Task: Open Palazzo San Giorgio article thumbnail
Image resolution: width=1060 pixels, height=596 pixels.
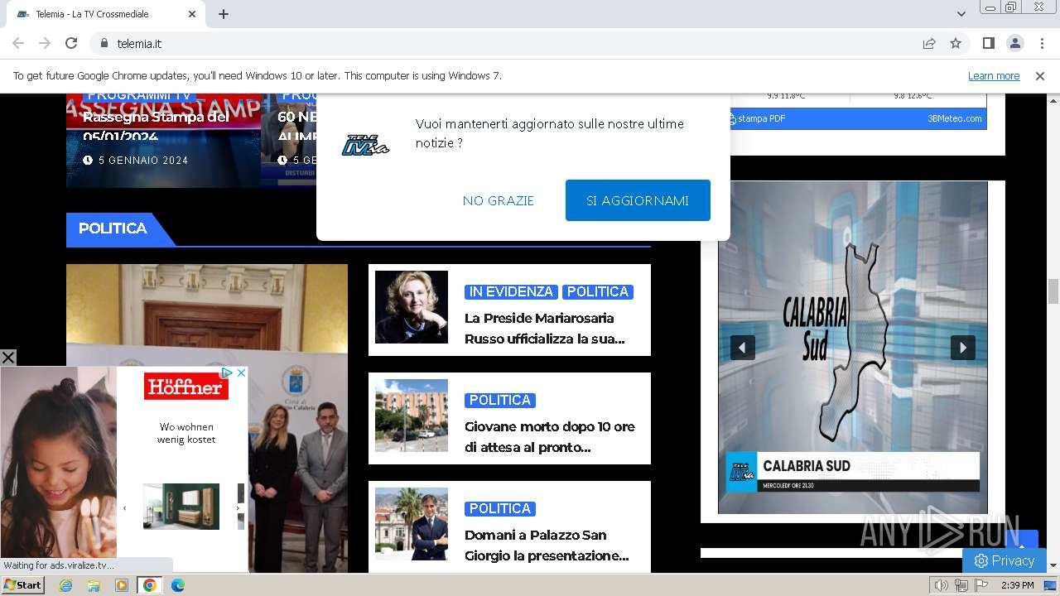Action: tap(412, 524)
